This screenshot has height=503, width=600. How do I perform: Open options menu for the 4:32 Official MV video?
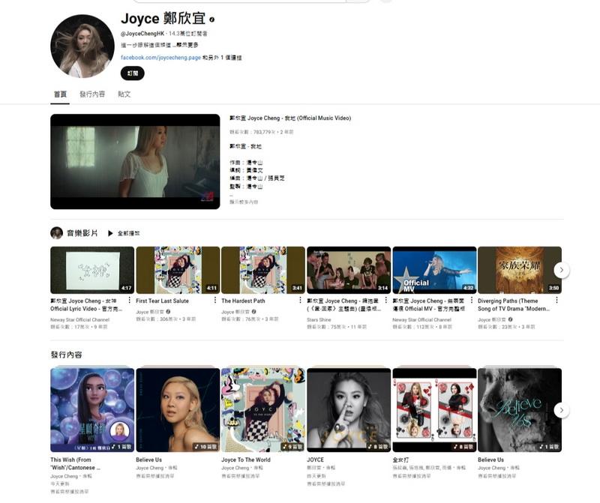[472, 301]
